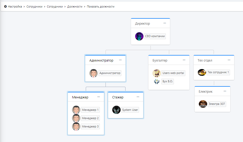Select the Стажер card title
243x142 pixels.
click(x=118, y=97)
